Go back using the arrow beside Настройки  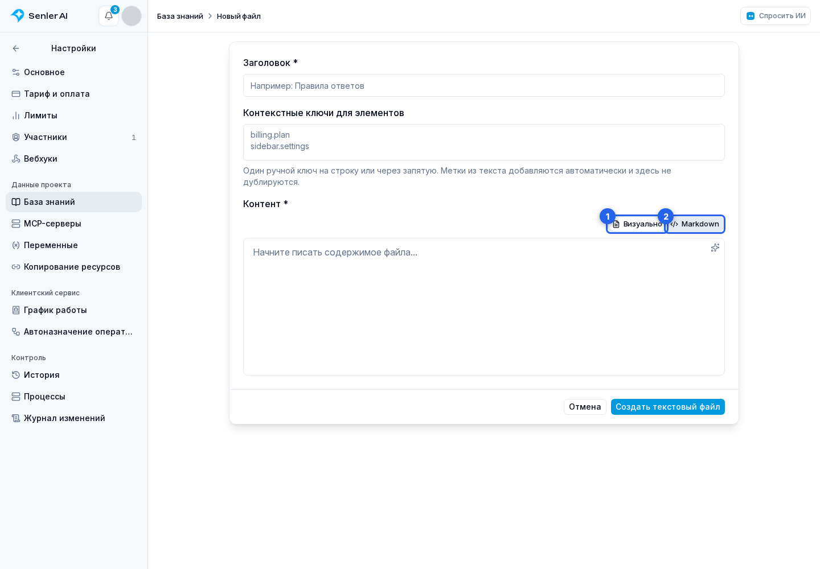coord(16,48)
